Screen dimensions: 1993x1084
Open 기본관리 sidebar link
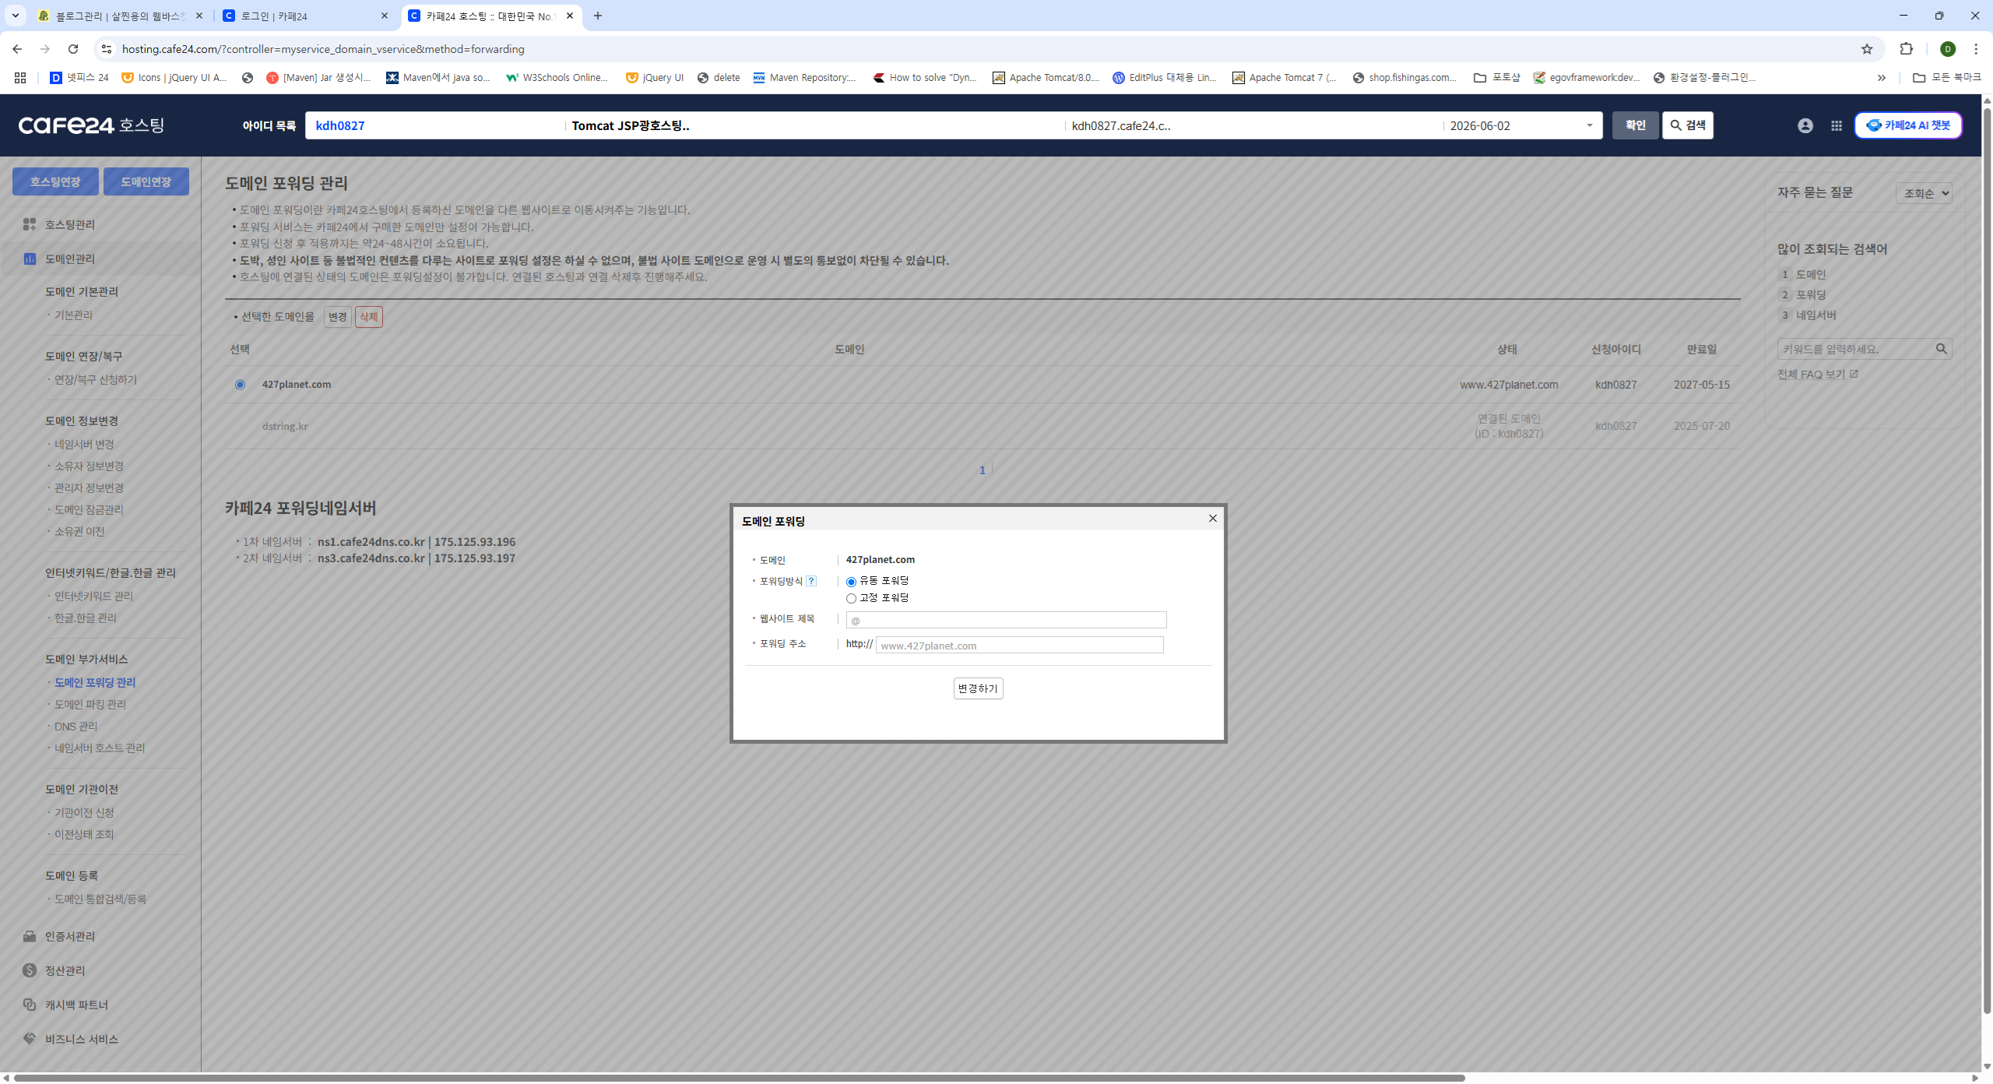[73, 315]
